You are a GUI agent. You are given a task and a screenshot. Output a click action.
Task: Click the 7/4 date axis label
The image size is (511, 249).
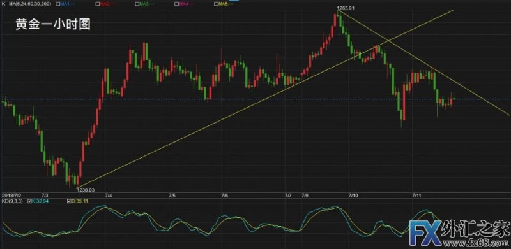click(x=109, y=196)
